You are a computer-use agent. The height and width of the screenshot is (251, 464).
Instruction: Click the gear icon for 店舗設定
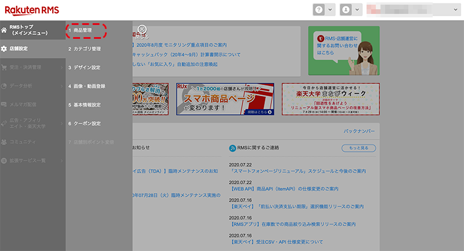[x=4, y=49]
